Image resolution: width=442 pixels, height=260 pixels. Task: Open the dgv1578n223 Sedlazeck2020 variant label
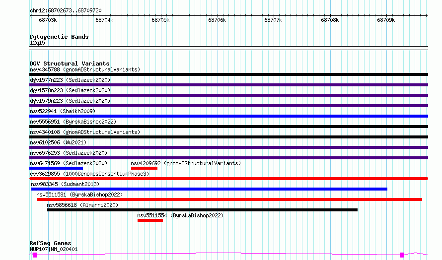point(70,90)
